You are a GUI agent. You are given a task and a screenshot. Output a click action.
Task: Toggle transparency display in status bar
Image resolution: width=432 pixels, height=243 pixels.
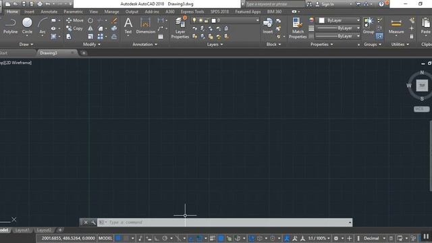pos(221,238)
